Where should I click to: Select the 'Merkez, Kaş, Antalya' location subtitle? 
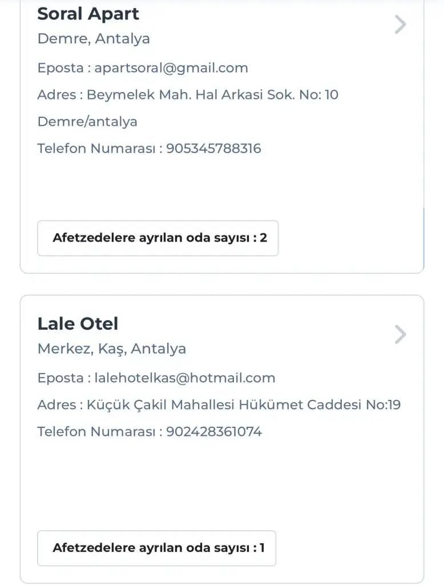tap(112, 348)
